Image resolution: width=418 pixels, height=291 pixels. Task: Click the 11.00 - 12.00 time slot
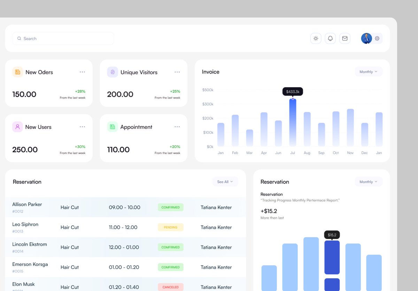tap(123, 227)
